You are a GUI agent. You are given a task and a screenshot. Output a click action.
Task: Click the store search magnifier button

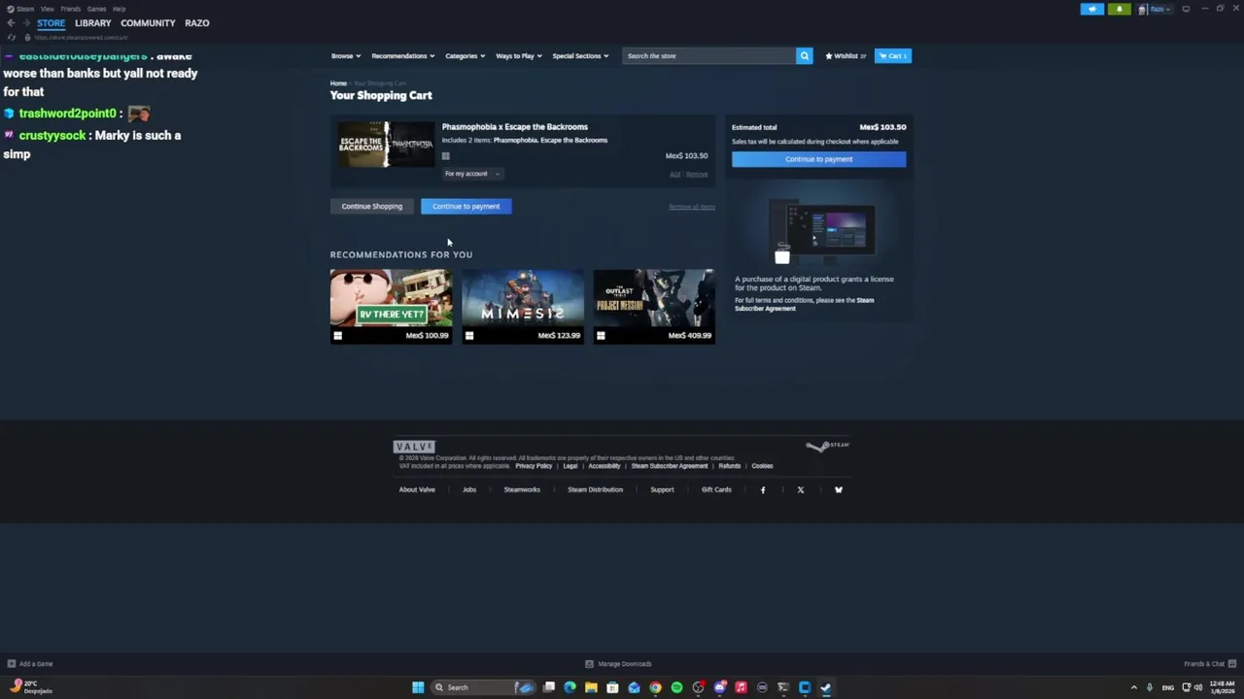pos(804,56)
